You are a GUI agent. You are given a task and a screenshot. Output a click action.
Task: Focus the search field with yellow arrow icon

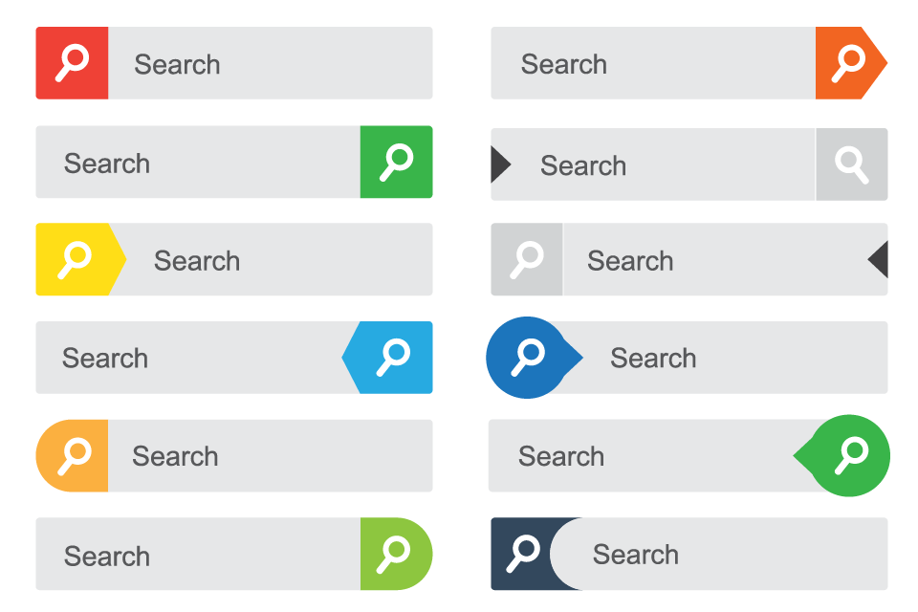[x=279, y=259]
